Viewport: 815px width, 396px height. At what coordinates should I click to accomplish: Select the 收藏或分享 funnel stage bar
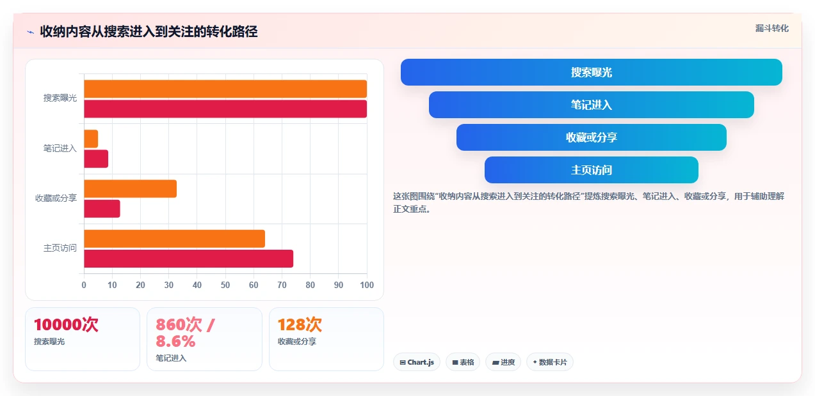591,137
